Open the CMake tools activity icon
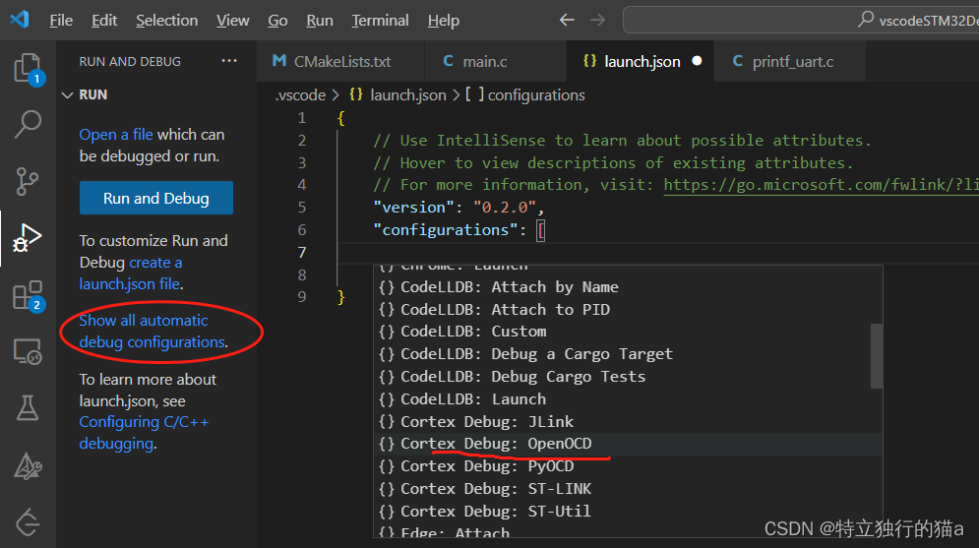 28,465
